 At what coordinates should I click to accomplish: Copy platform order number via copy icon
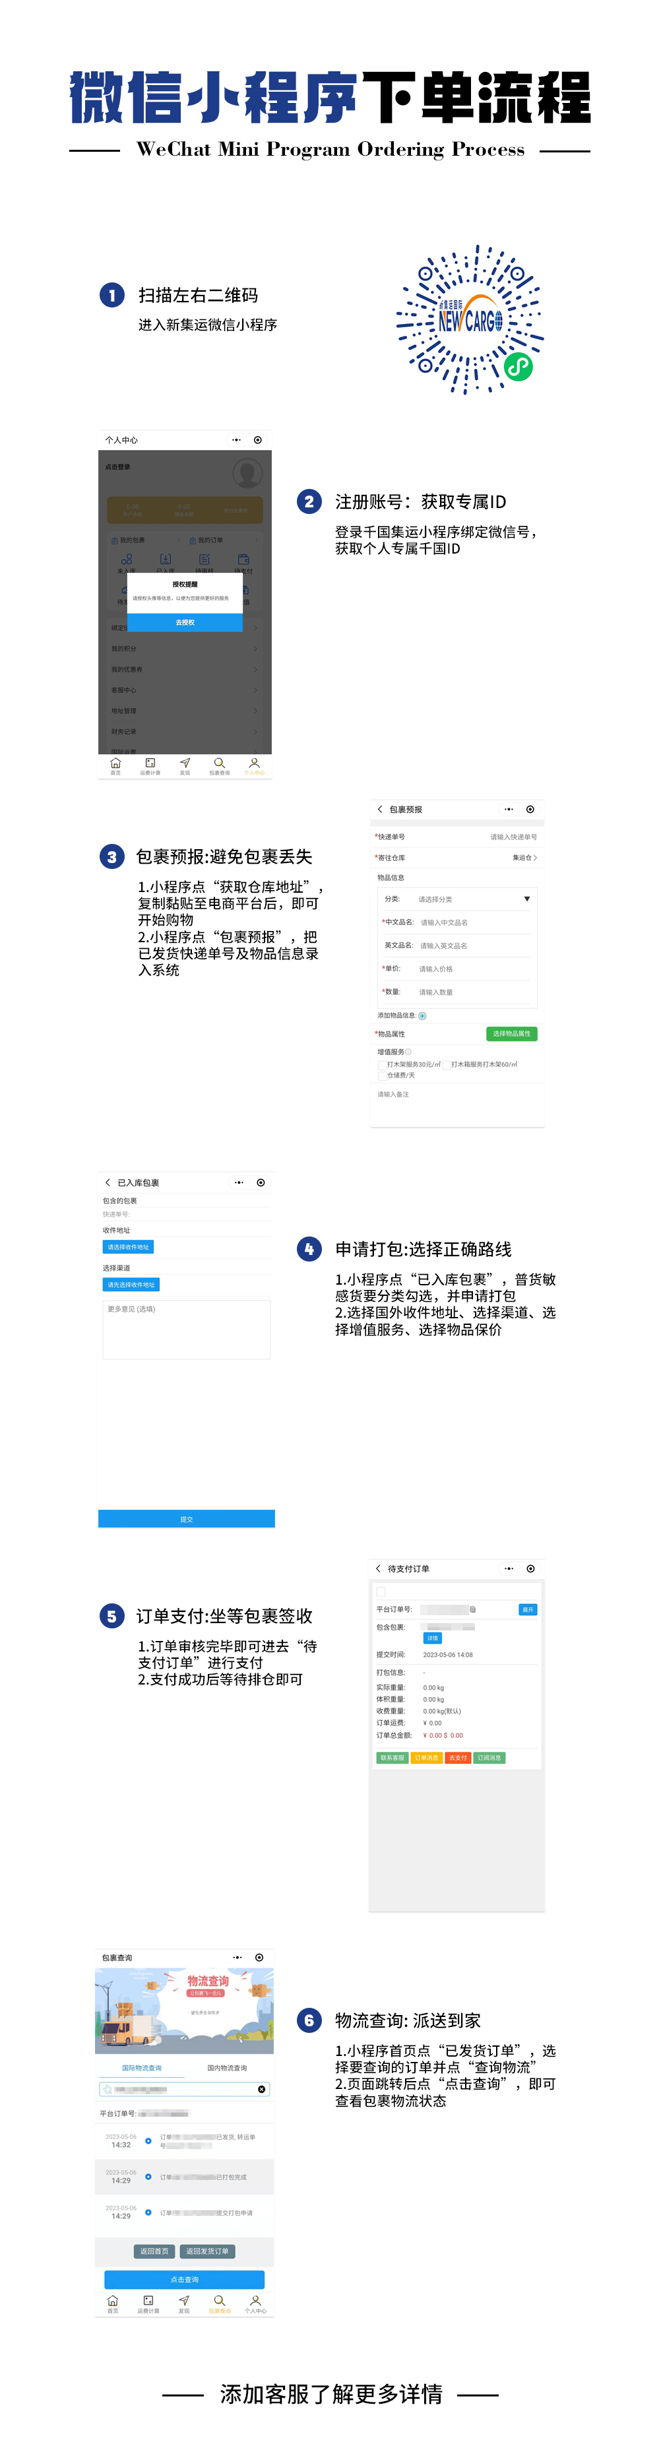click(x=472, y=1609)
